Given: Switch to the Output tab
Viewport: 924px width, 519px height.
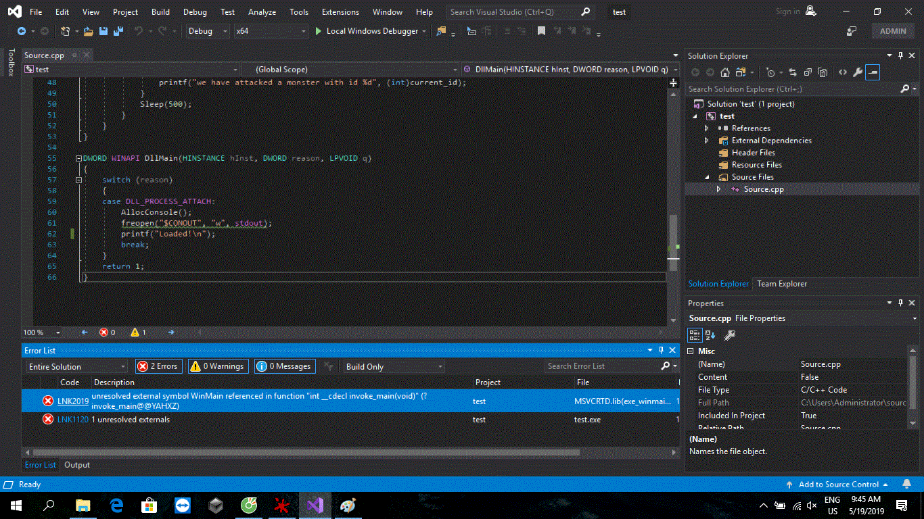Looking at the screenshot, I should point(77,465).
